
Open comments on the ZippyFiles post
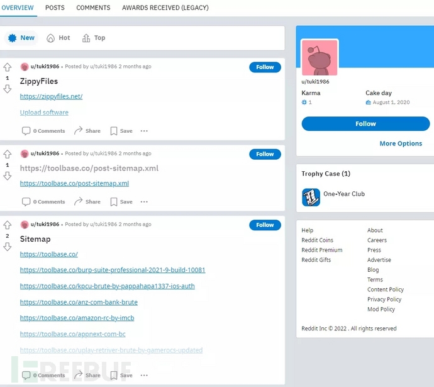(x=43, y=131)
